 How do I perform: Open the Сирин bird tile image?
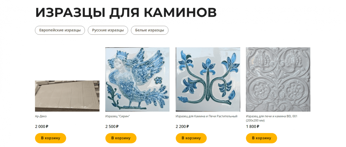point(137,79)
